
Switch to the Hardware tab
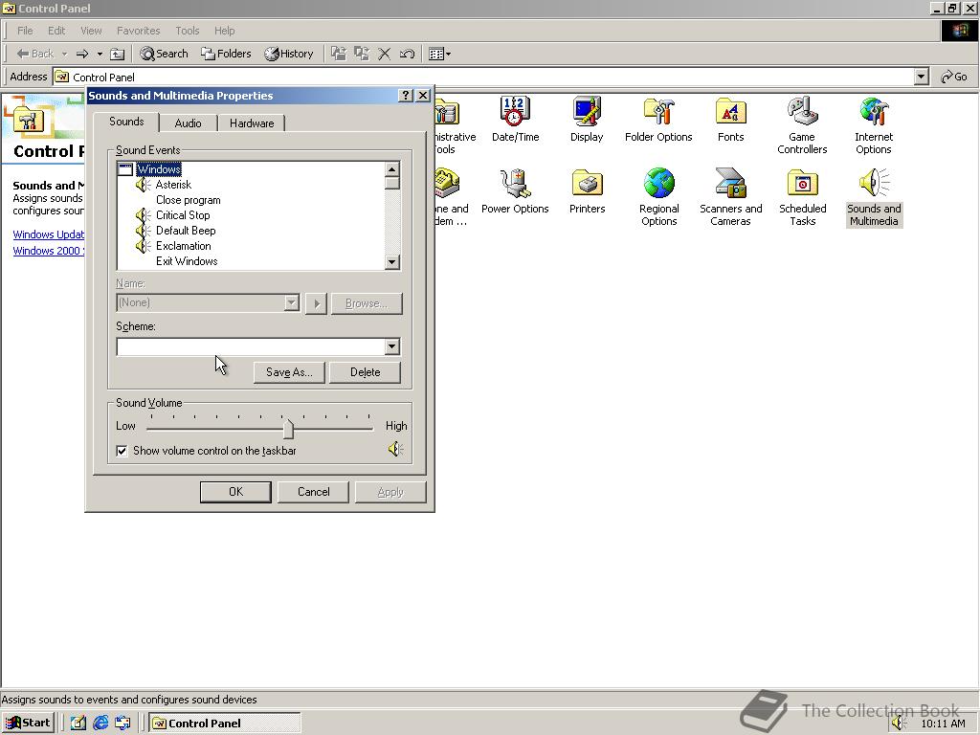[252, 123]
